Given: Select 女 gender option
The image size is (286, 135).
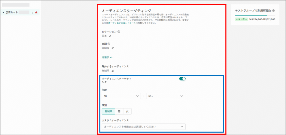Looking at the screenshot, I should [128, 111].
